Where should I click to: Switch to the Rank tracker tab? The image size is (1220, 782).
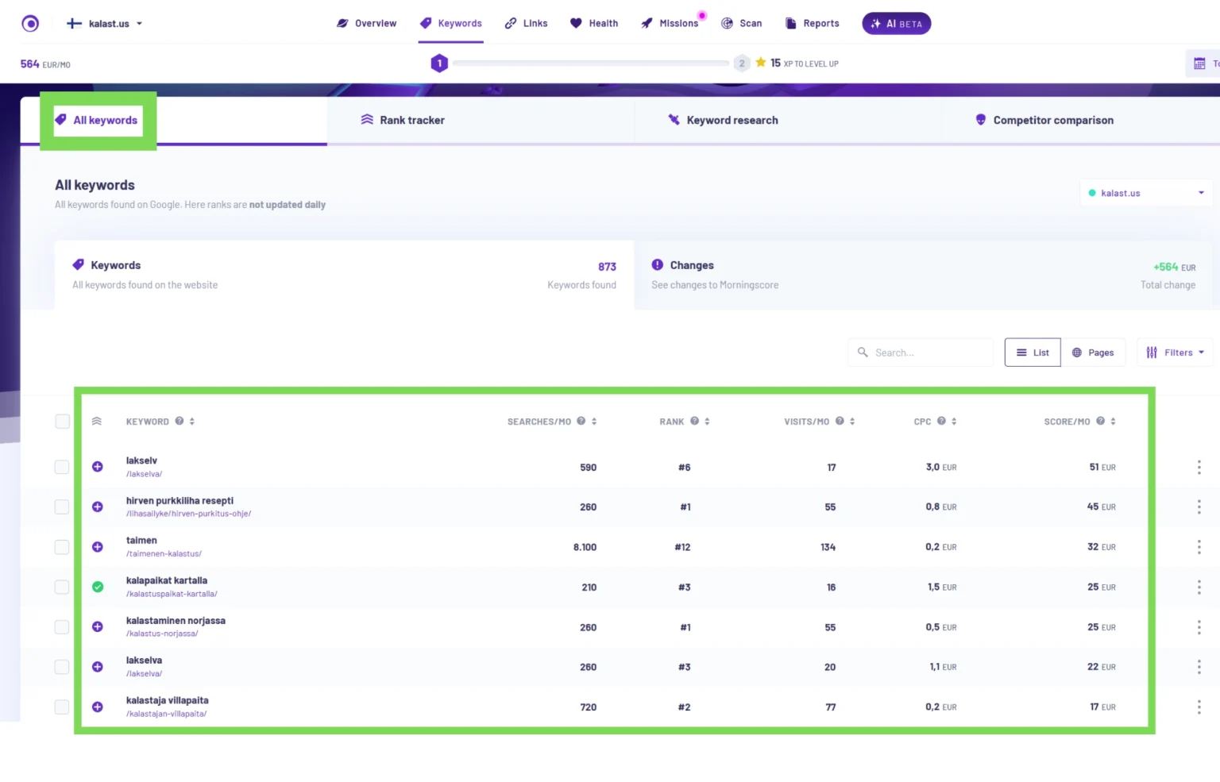click(x=403, y=121)
